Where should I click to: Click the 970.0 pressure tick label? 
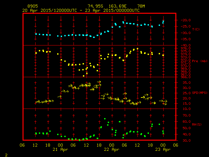(x=185, y=66)
